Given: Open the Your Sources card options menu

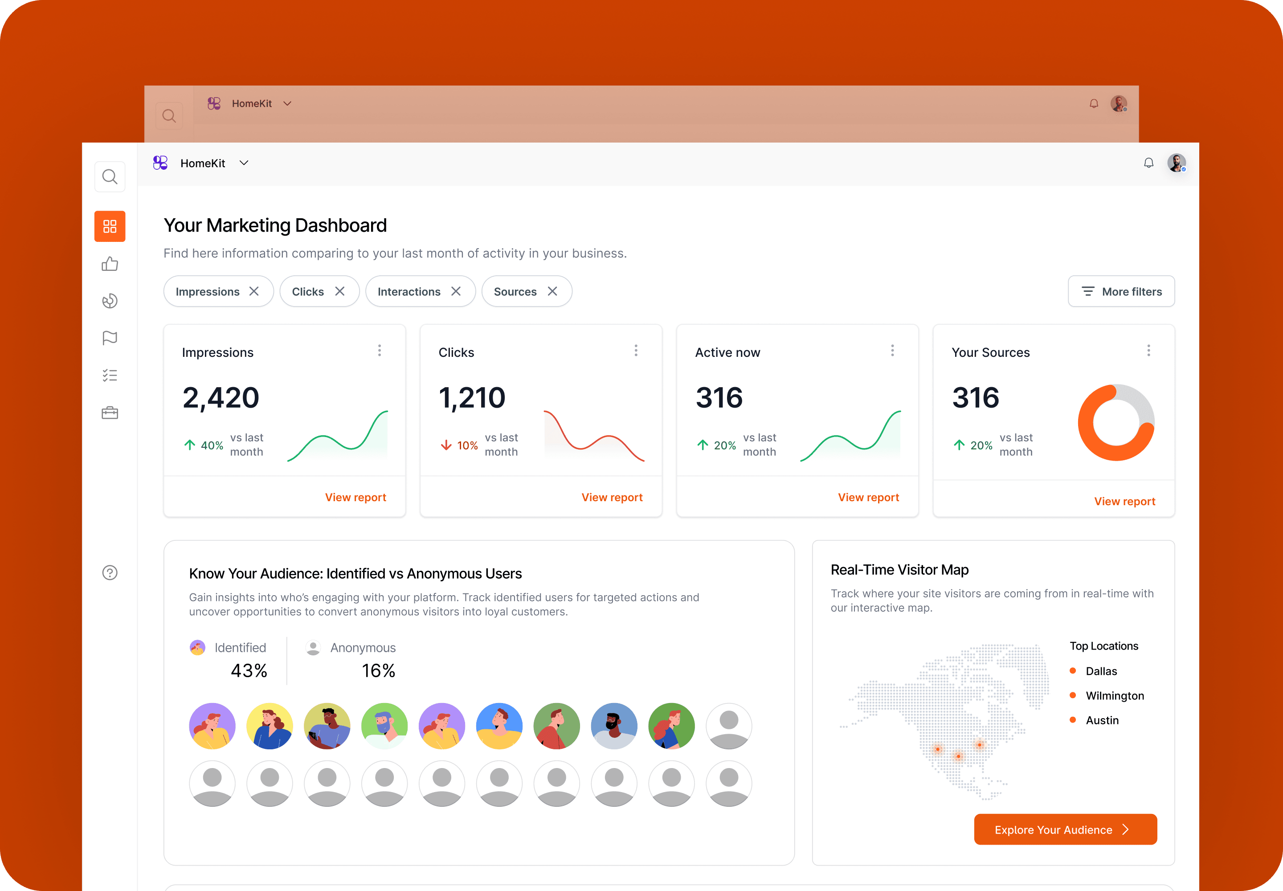Looking at the screenshot, I should click(x=1148, y=351).
